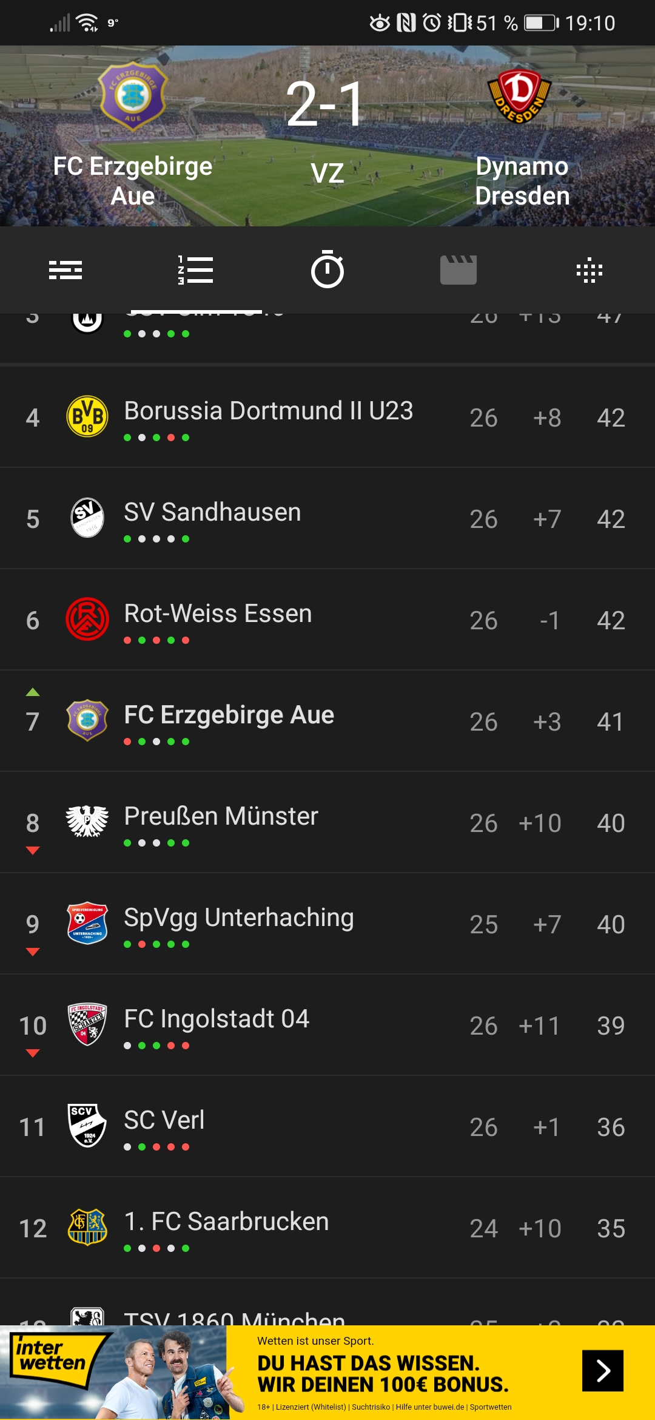The height and width of the screenshot is (1420, 655).
Task: Tap the Interwetten ad arrow button
Action: click(602, 1370)
